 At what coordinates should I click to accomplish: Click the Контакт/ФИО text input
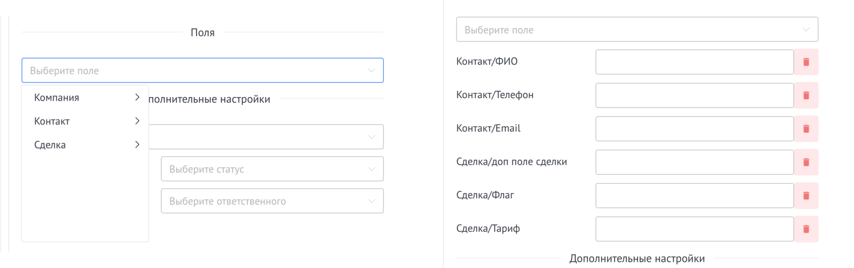(x=694, y=62)
